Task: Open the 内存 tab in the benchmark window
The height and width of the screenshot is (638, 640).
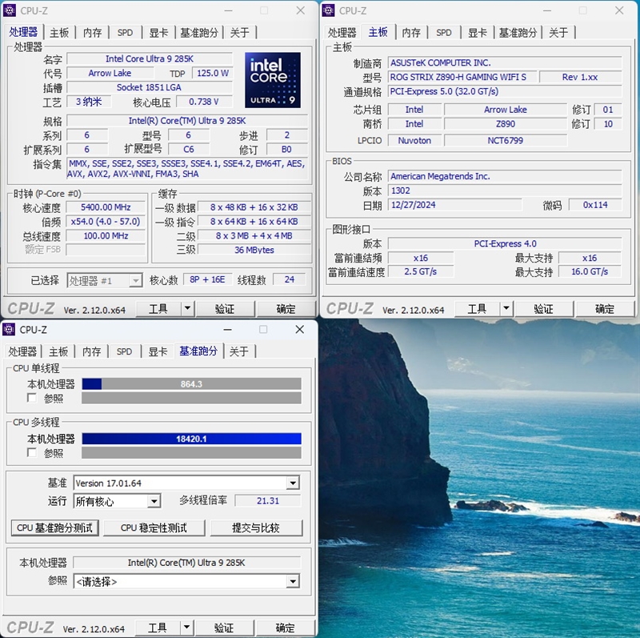Action: [92, 351]
